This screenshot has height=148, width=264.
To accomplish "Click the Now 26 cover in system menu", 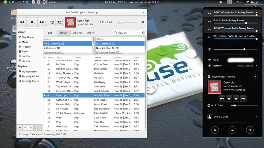I will [214, 87].
